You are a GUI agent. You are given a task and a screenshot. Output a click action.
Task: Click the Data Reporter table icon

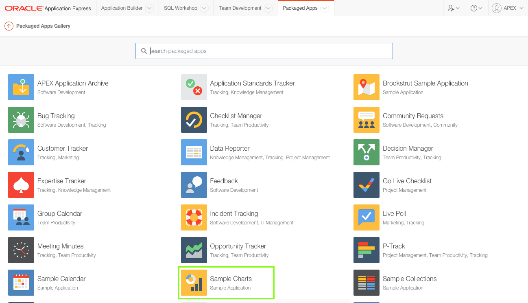coord(194,152)
